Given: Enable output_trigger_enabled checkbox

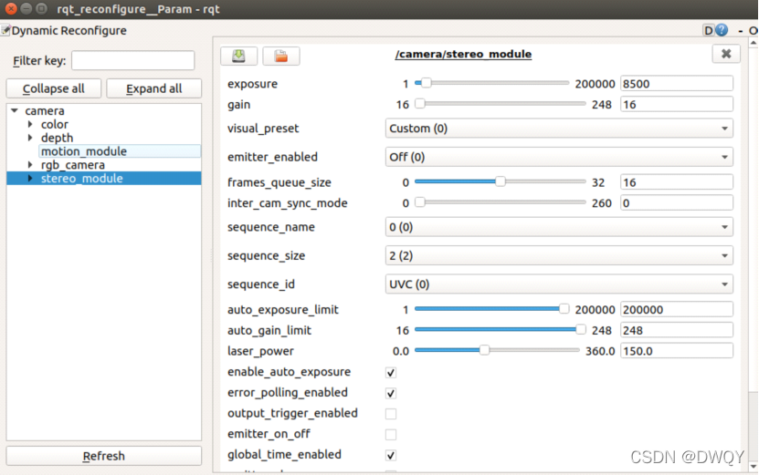Looking at the screenshot, I should pyautogui.click(x=391, y=414).
